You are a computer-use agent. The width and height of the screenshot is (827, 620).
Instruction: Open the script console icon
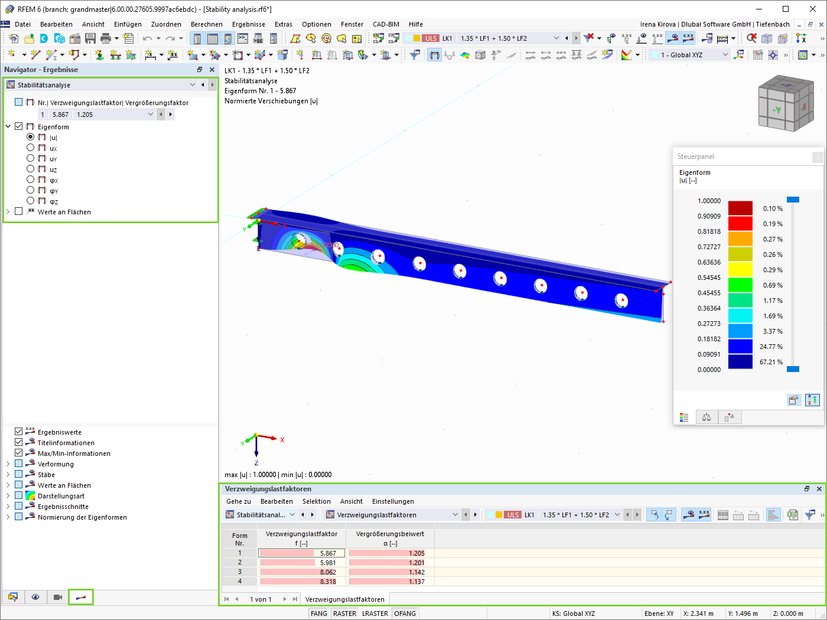(243, 38)
